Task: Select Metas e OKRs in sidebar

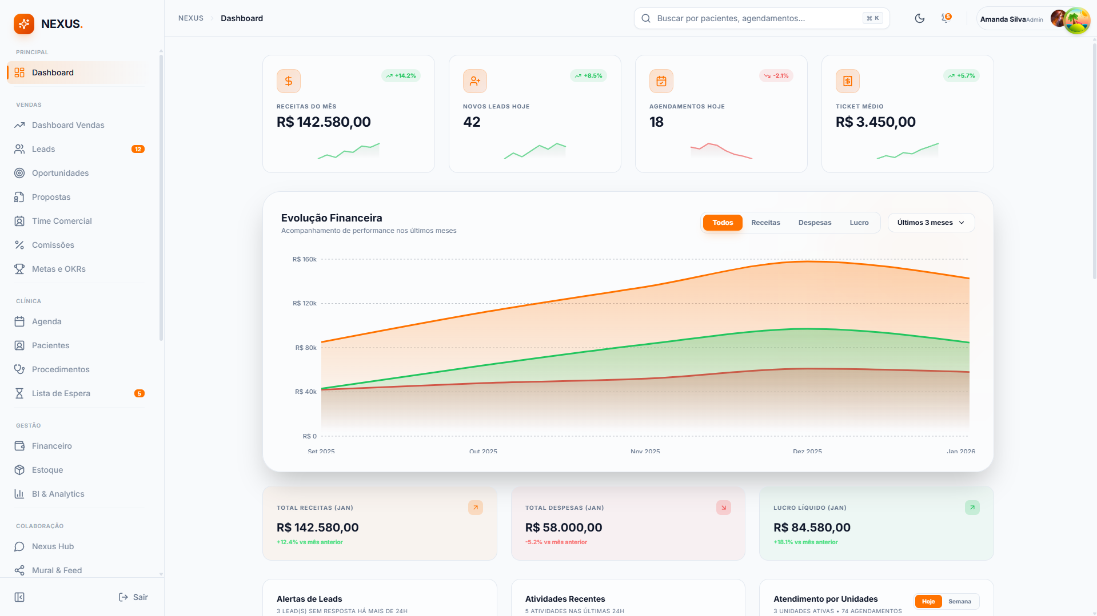Action: [59, 269]
